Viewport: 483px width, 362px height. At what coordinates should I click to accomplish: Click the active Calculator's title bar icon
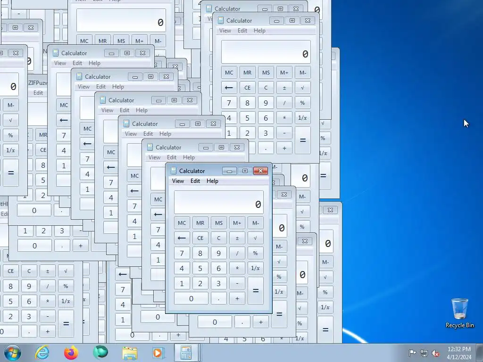[x=174, y=171]
